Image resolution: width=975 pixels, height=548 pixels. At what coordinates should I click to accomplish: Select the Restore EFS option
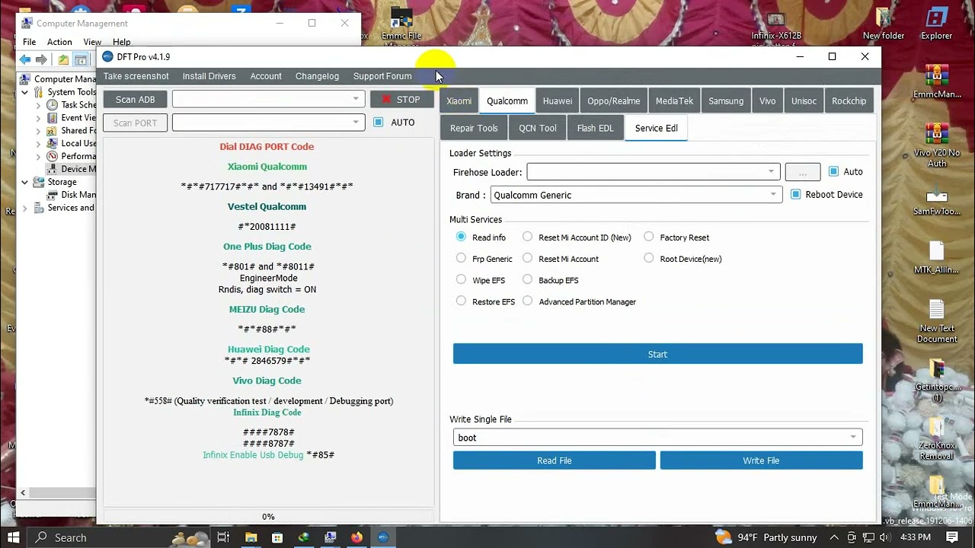(461, 301)
